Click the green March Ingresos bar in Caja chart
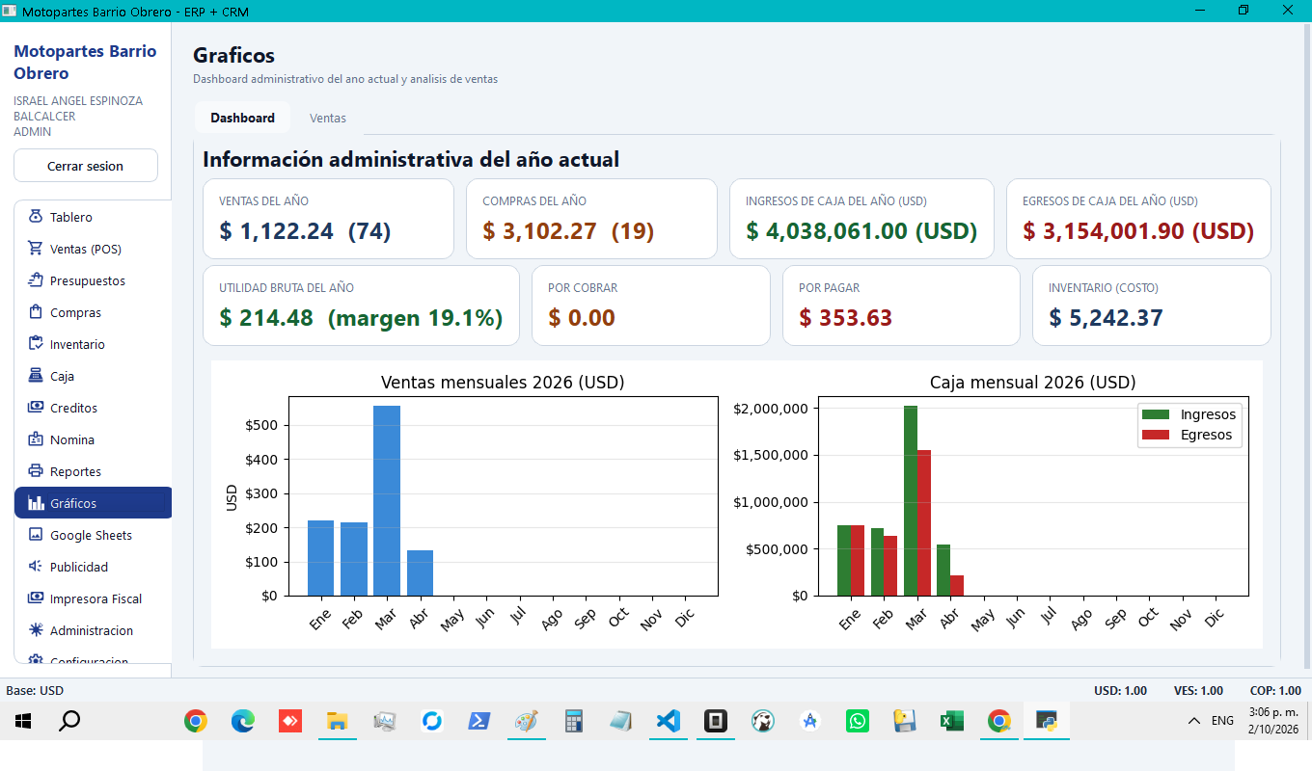This screenshot has width=1312, height=771. coord(911,500)
